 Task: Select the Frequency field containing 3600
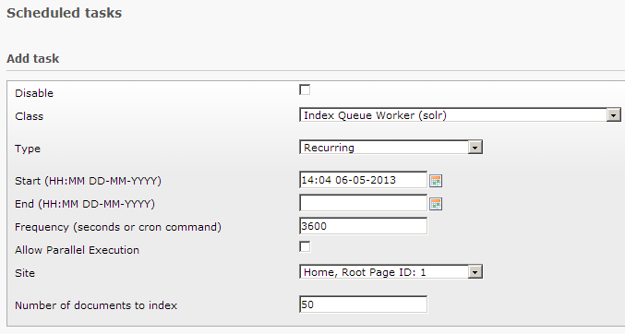pyautogui.click(x=363, y=226)
